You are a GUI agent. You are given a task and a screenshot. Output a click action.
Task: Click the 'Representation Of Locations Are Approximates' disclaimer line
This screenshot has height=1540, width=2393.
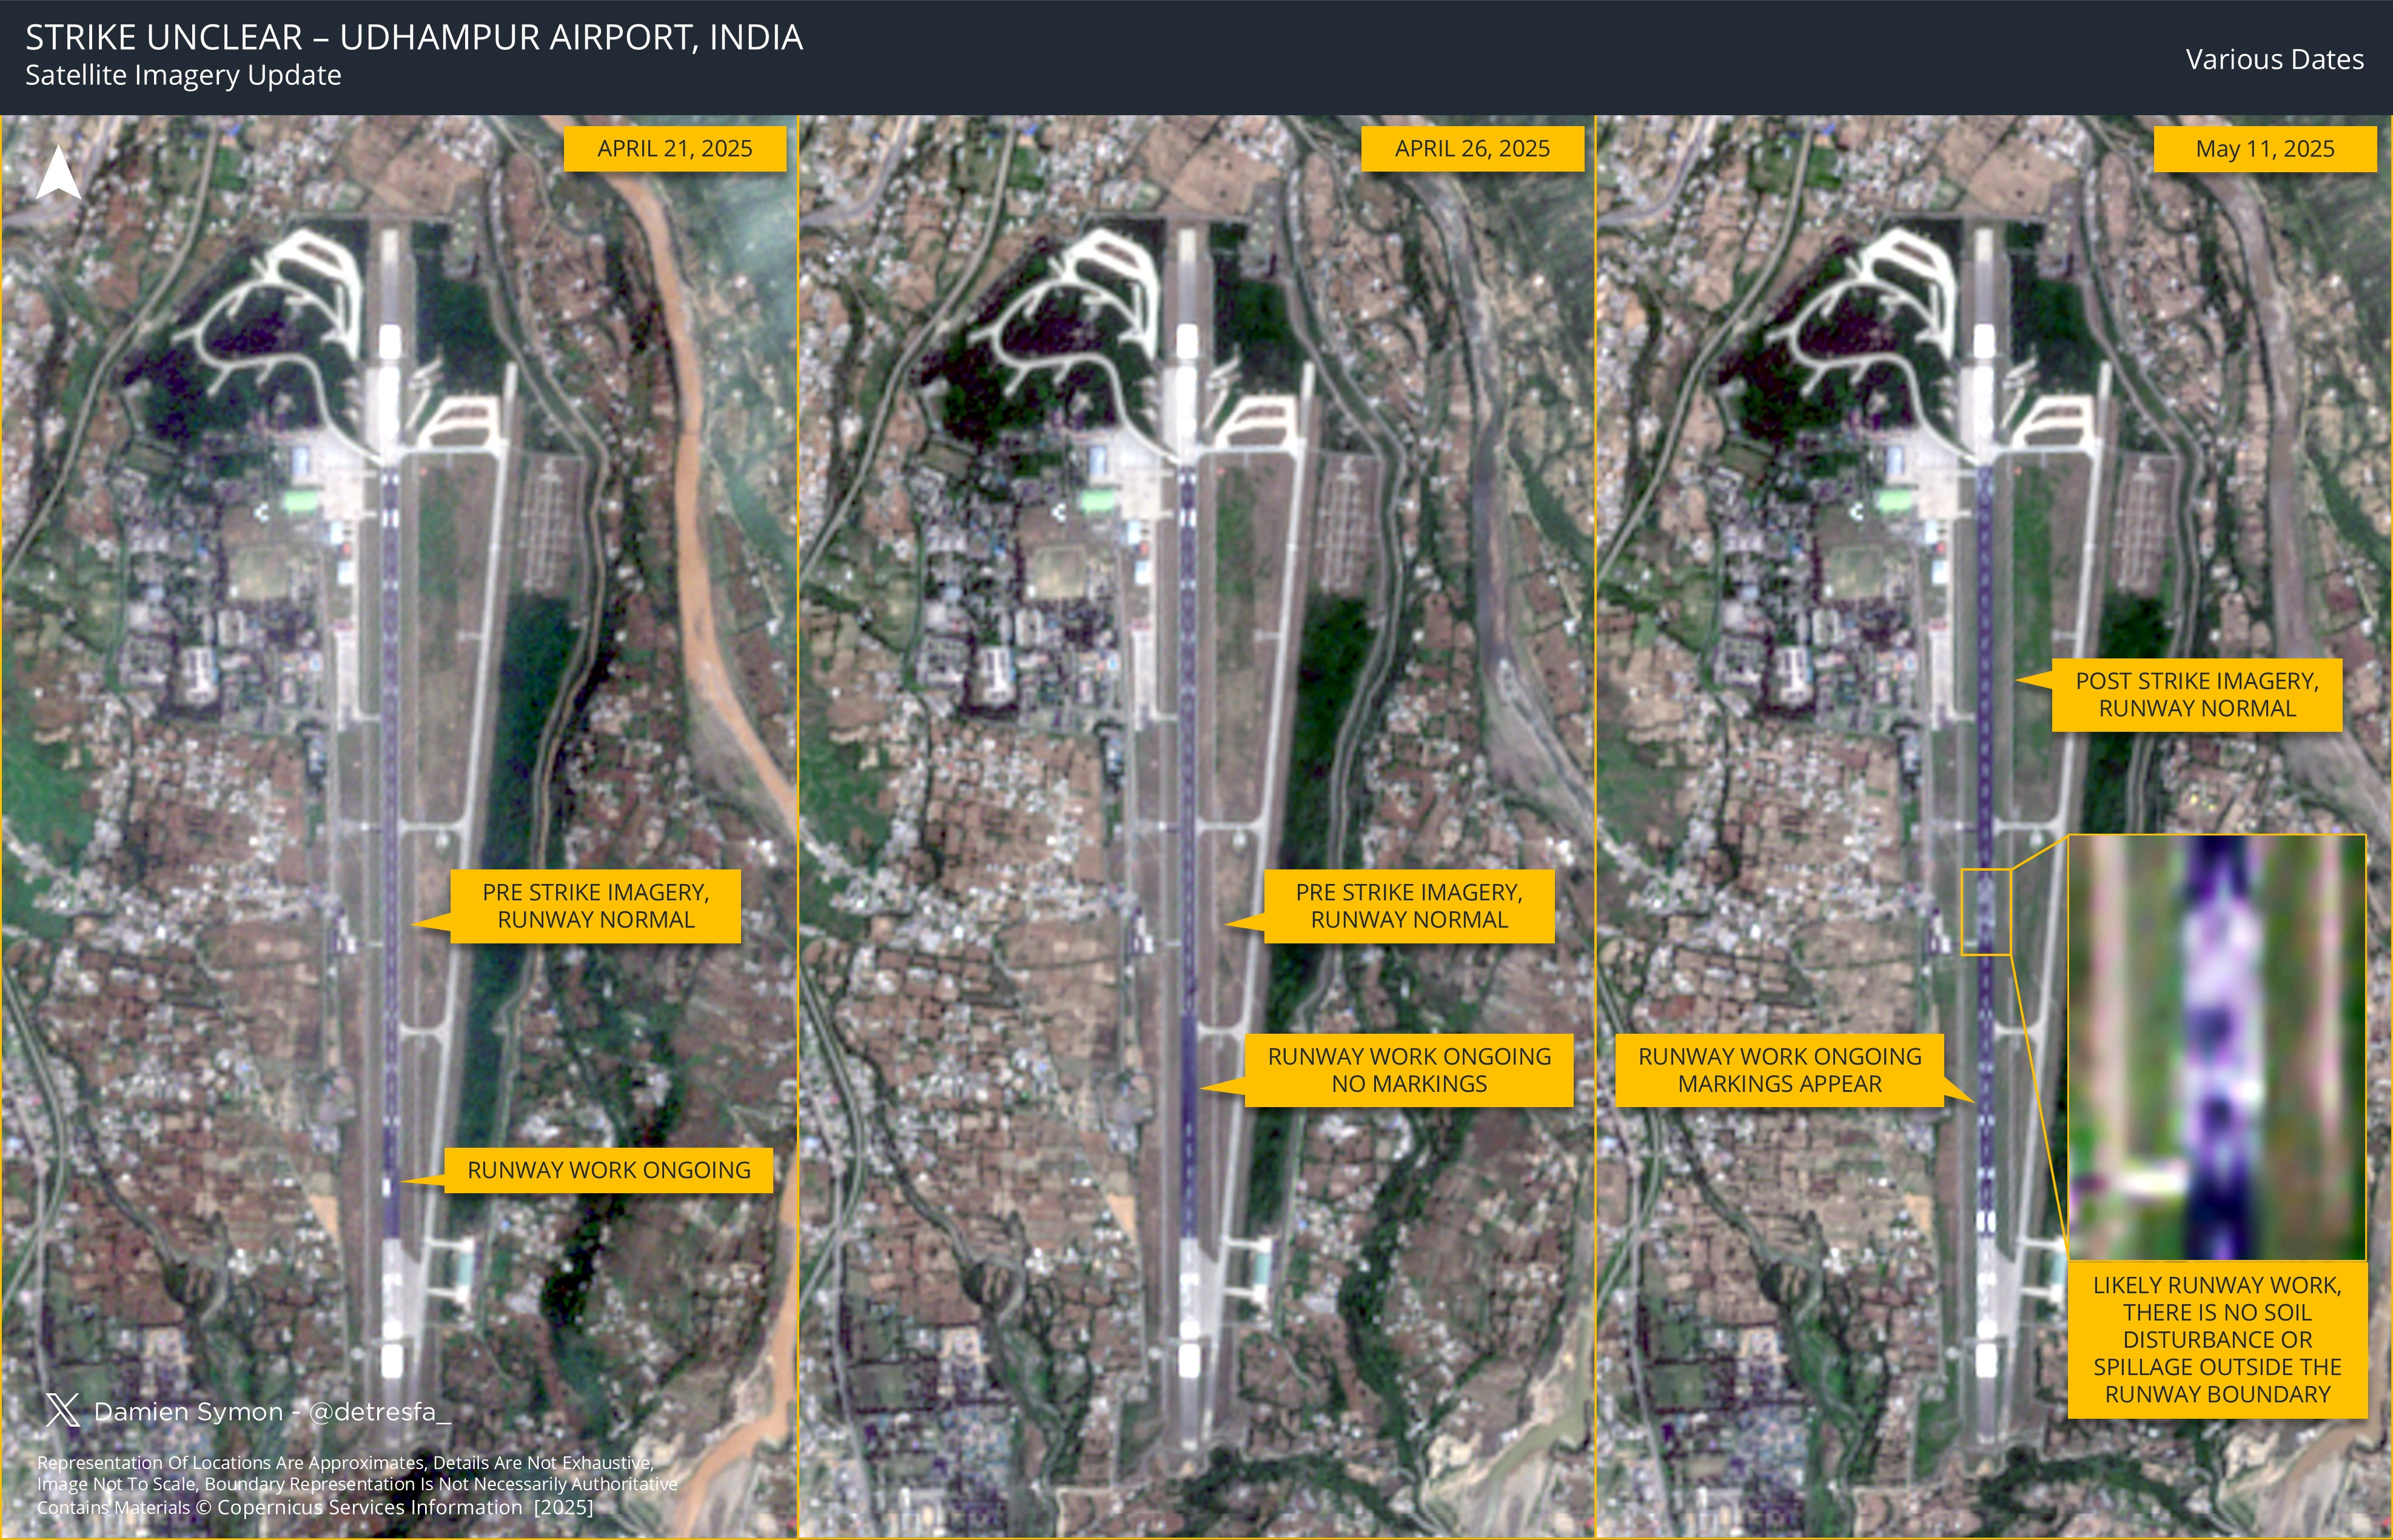(x=346, y=1463)
